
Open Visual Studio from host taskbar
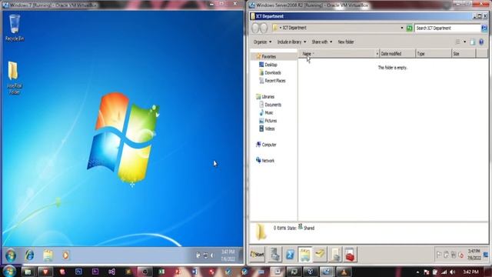(x=111, y=272)
